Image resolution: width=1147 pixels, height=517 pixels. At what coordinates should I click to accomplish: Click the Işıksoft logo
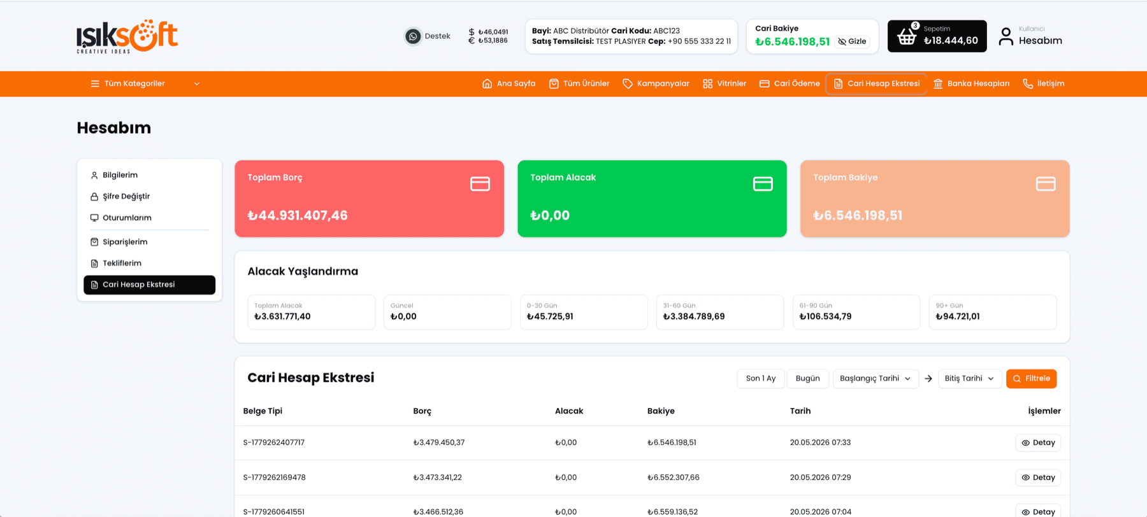(127, 36)
